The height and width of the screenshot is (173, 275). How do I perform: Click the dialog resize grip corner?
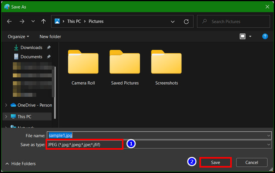(x=271, y=170)
